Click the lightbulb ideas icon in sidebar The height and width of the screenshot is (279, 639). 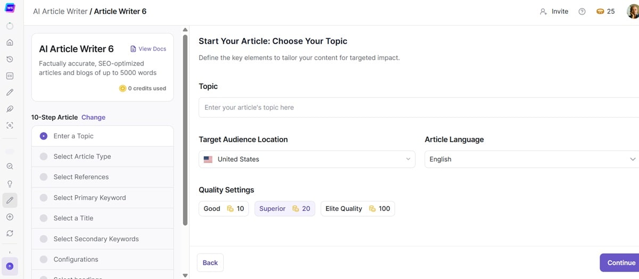click(10, 184)
